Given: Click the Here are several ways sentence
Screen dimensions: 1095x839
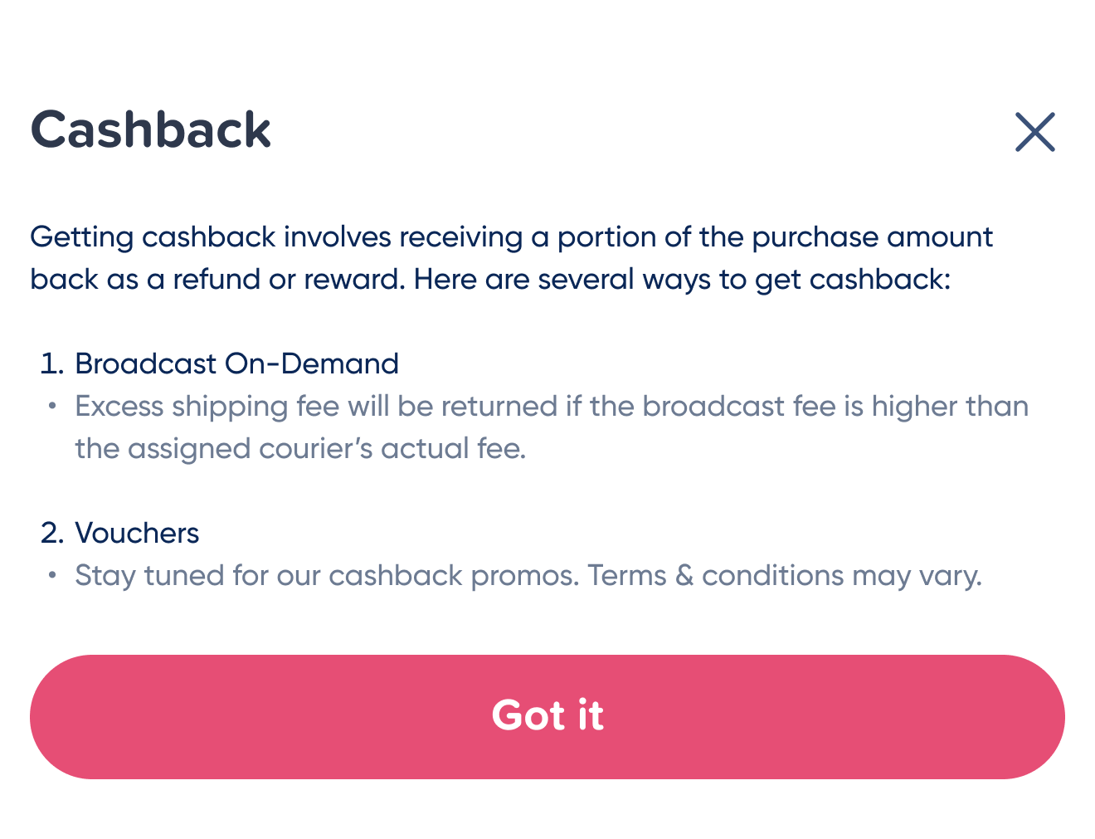Looking at the screenshot, I should pos(682,280).
